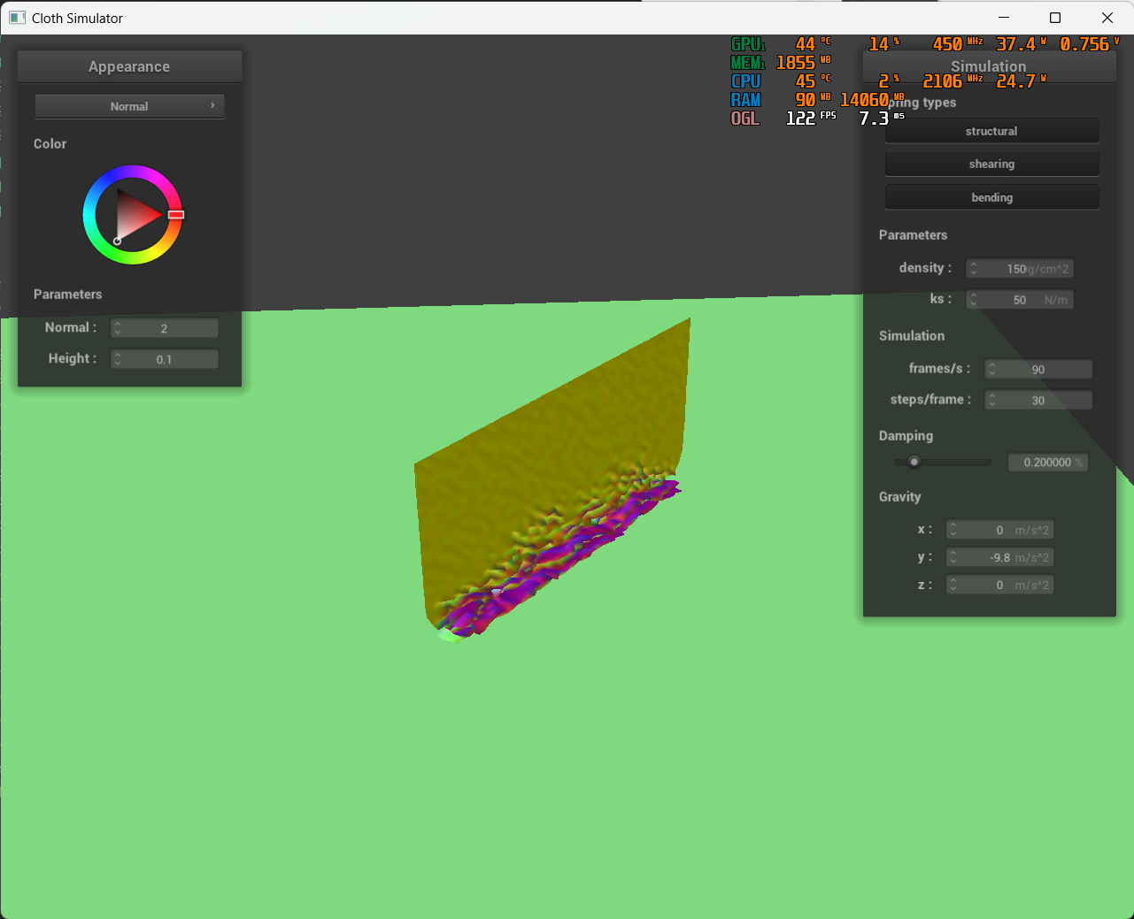The width and height of the screenshot is (1134, 919).
Task: Click the frames/s input field
Action: coord(1038,369)
